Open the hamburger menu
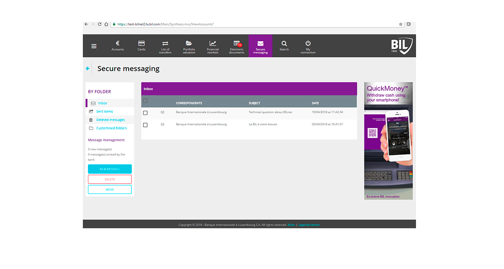The image size is (504, 269). (94, 46)
